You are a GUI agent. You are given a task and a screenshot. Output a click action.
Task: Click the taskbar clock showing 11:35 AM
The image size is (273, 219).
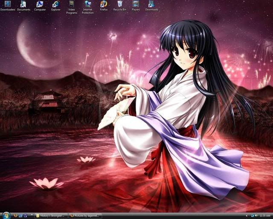[x=265, y=216]
